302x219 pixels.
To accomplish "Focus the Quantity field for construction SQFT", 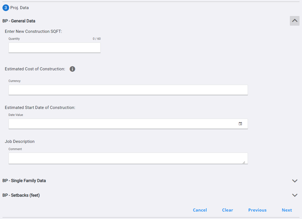I will [x=54, y=48].
